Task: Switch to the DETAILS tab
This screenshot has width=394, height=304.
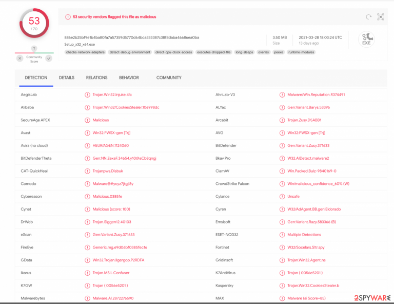Action: (67, 78)
